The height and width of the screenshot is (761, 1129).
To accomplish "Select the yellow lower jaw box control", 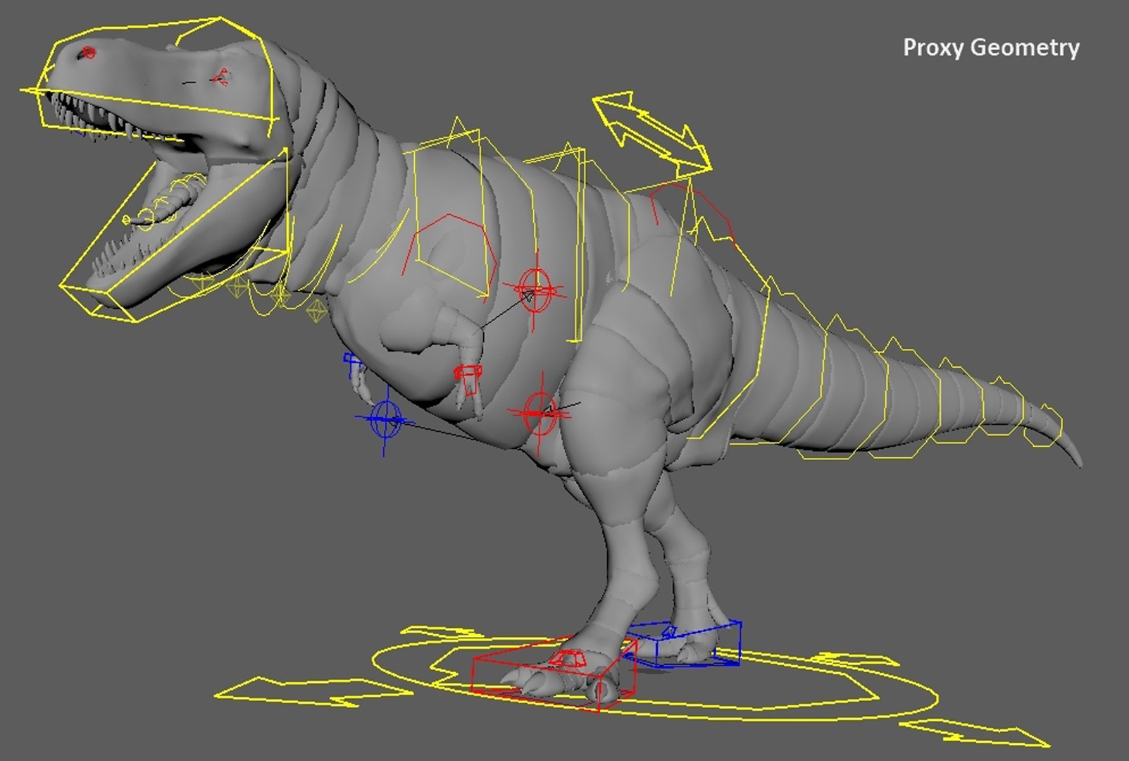I will [176, 236].
